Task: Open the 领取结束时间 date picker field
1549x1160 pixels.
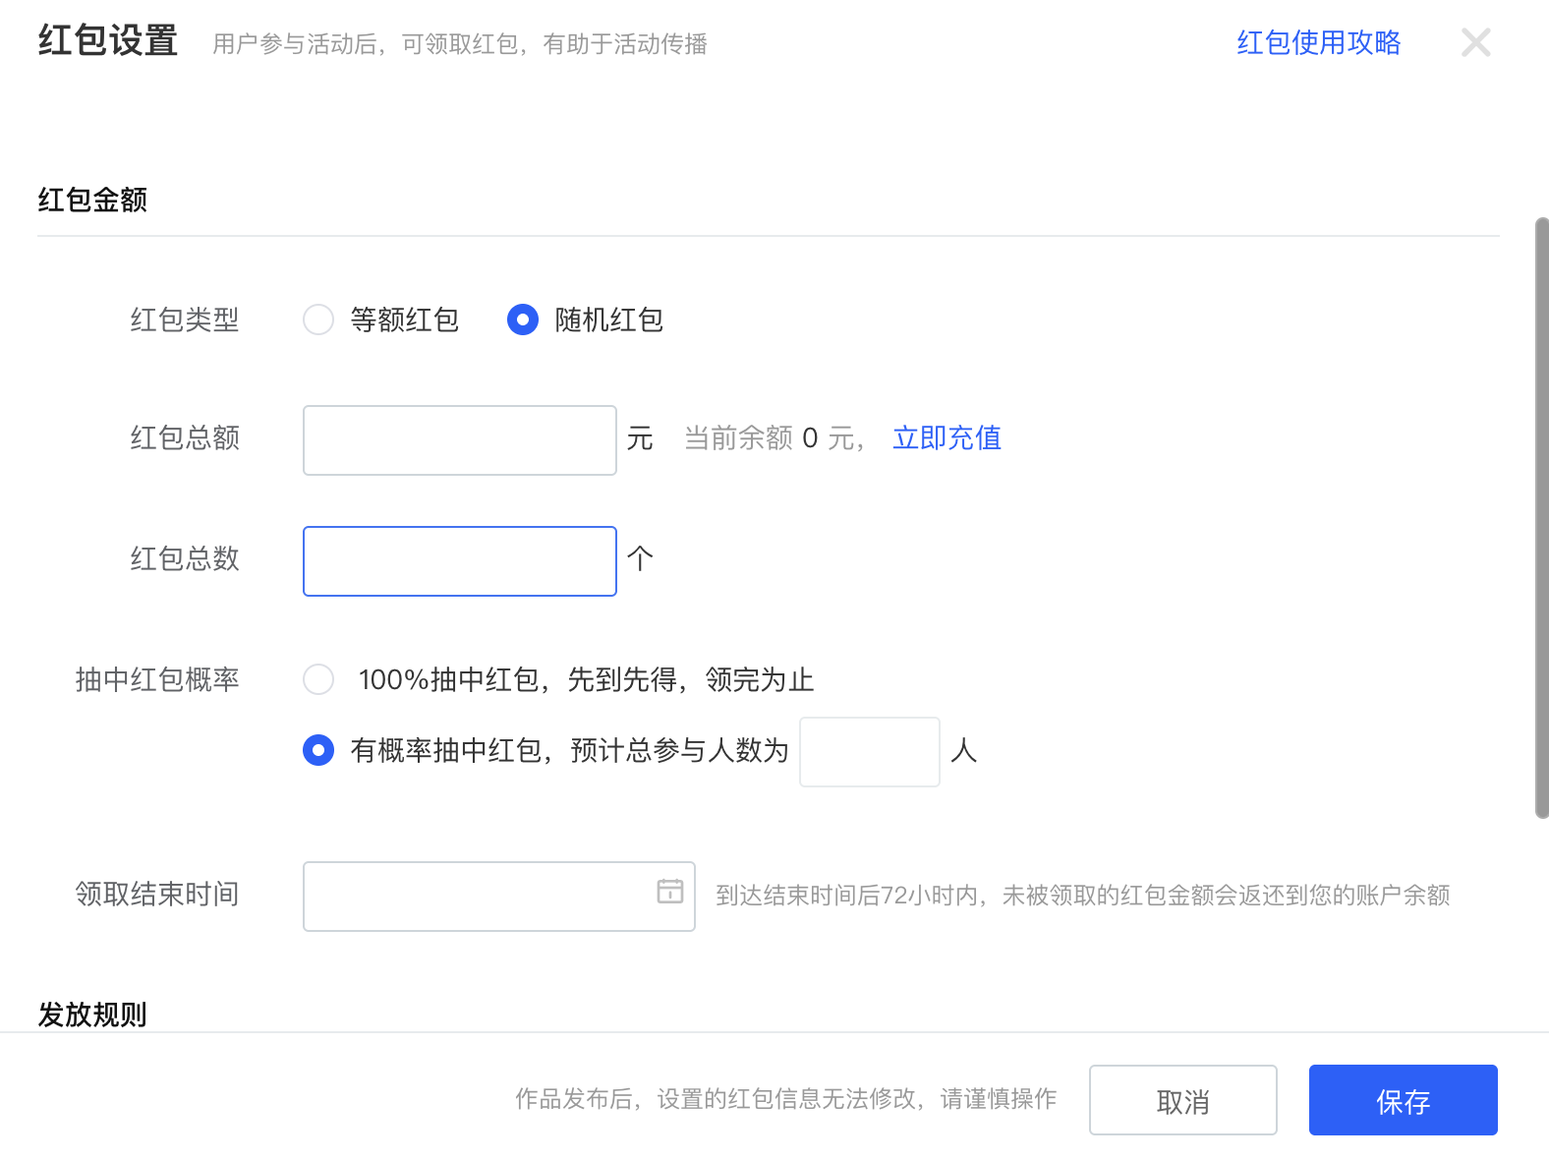Action: [479, 897]
